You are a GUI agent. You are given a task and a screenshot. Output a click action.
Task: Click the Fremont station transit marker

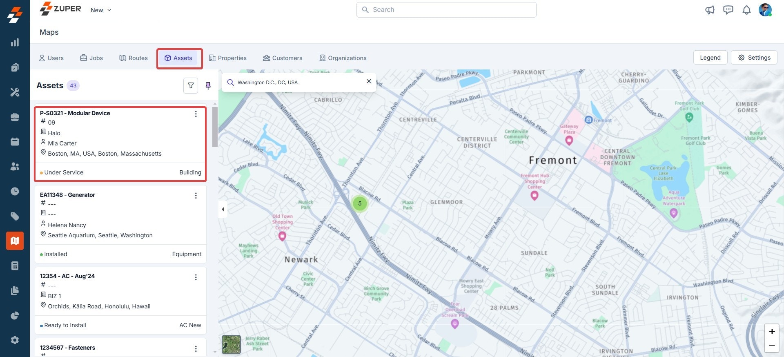(x=588, y=120)
